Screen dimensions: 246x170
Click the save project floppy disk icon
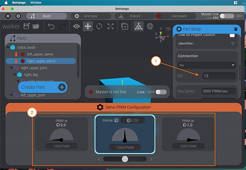coord(27,26)
